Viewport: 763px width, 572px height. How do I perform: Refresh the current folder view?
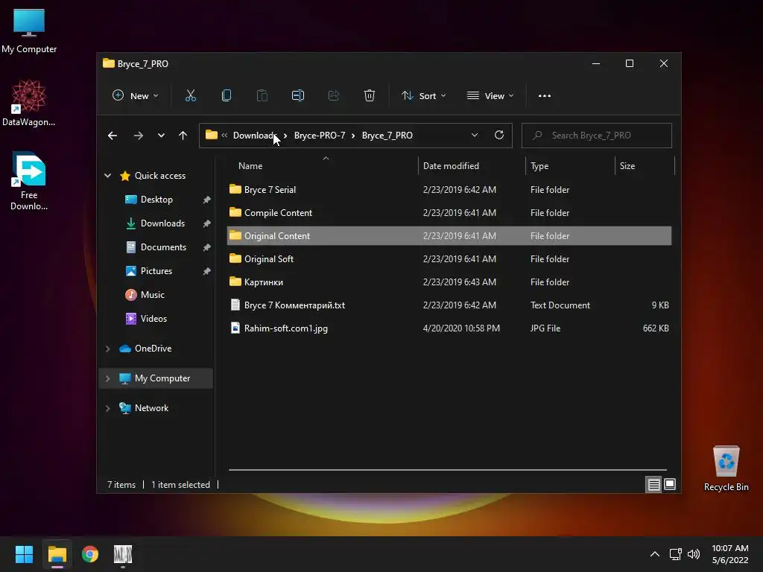tap(498, 136)
